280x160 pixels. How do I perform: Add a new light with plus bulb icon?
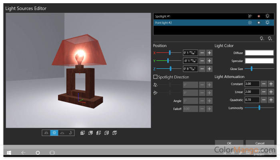(270, 38)
